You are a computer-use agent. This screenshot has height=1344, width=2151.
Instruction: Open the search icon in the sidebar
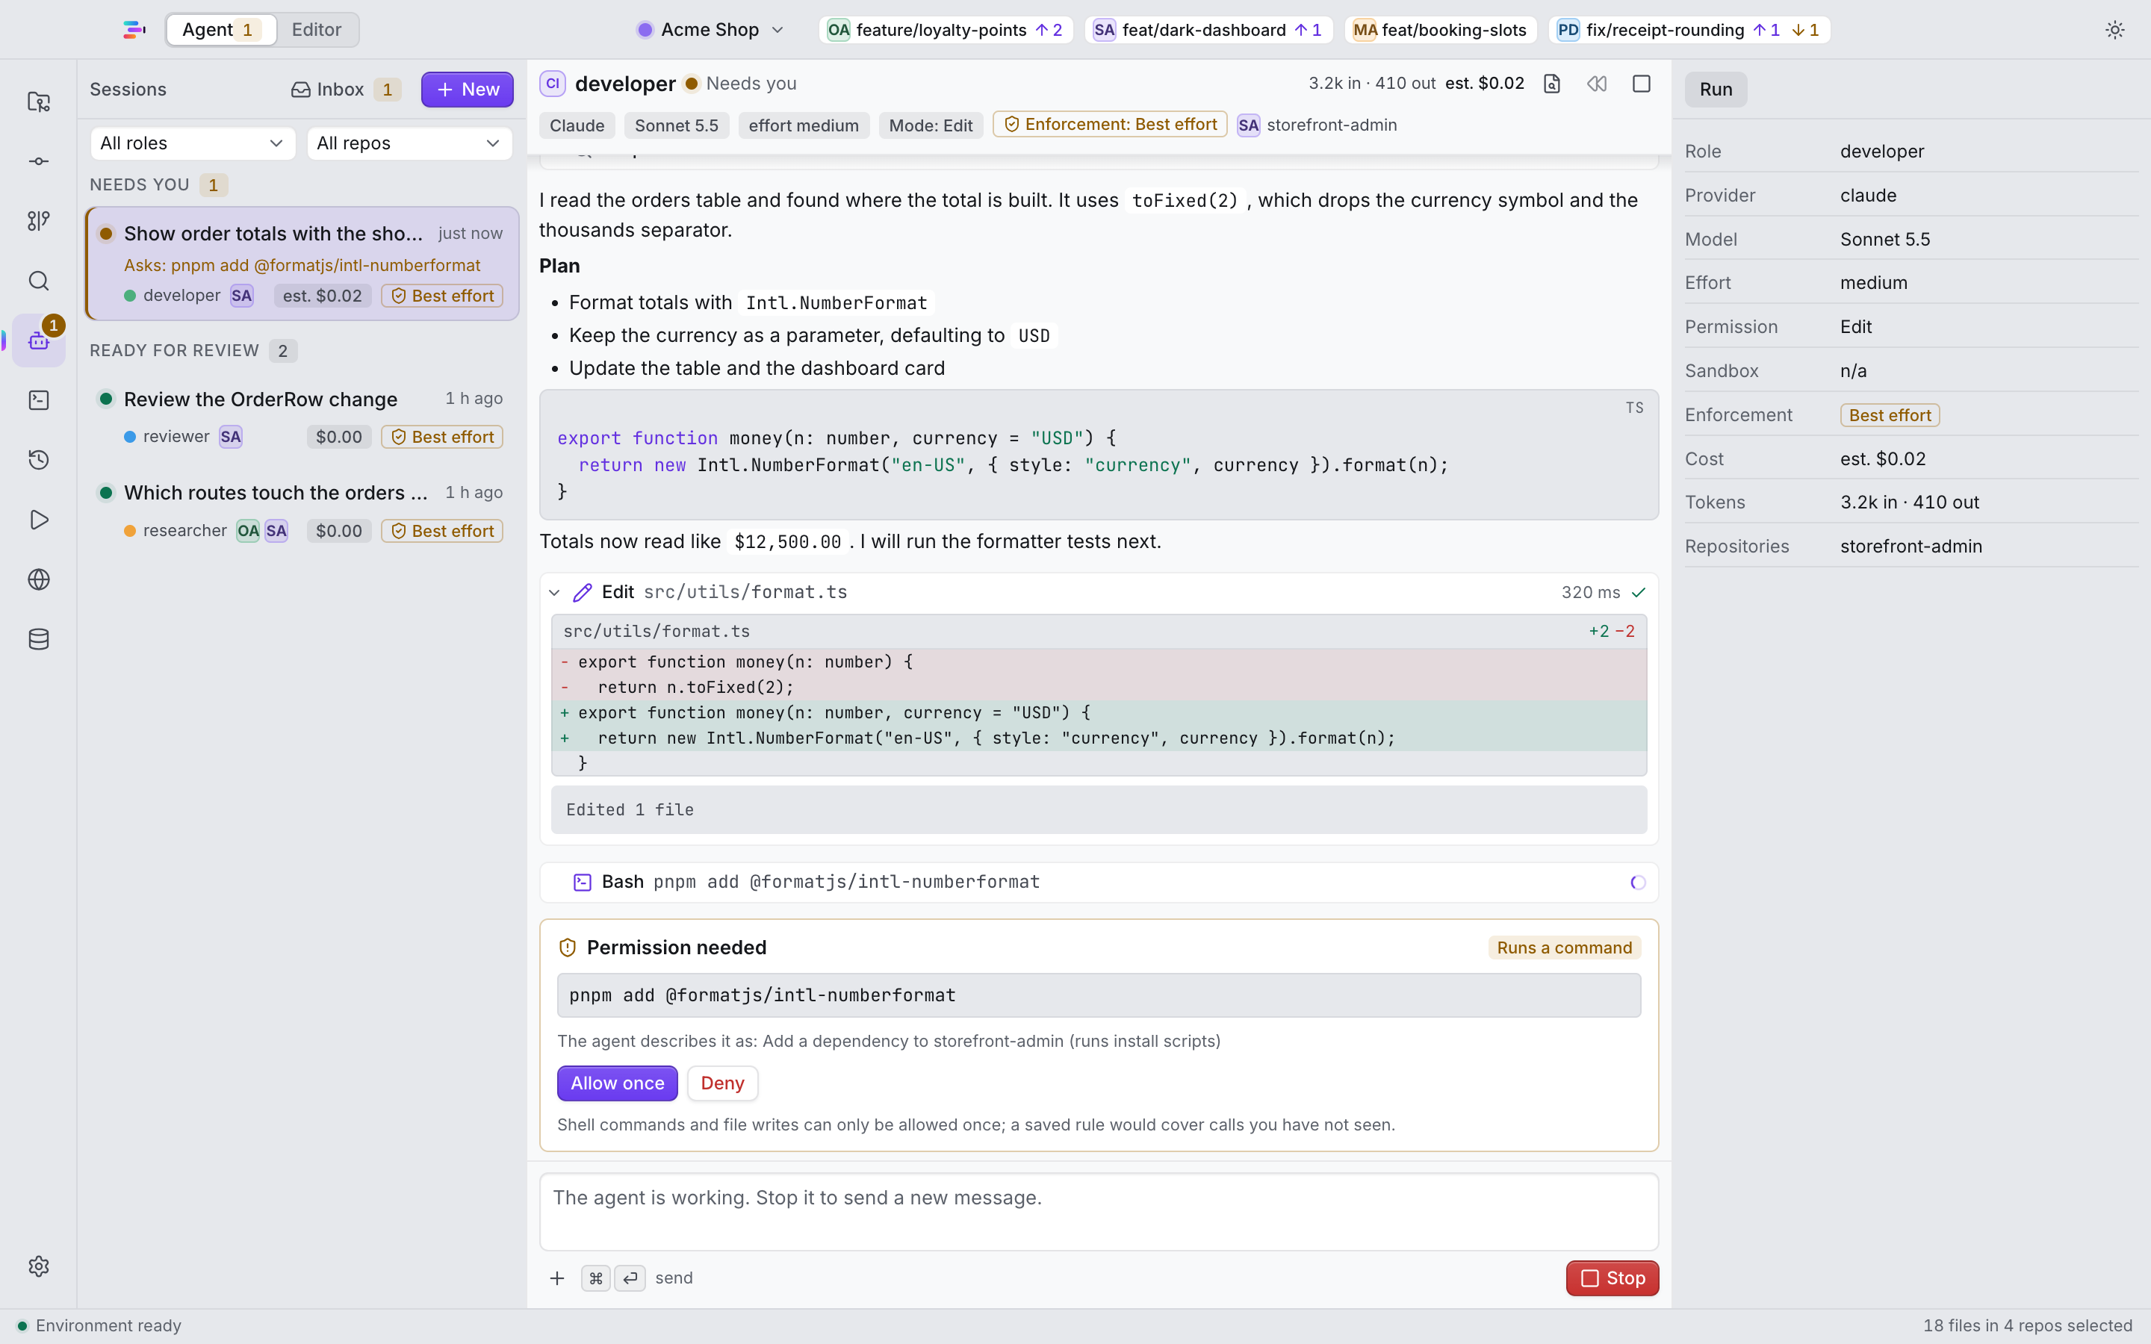[38, 281]
